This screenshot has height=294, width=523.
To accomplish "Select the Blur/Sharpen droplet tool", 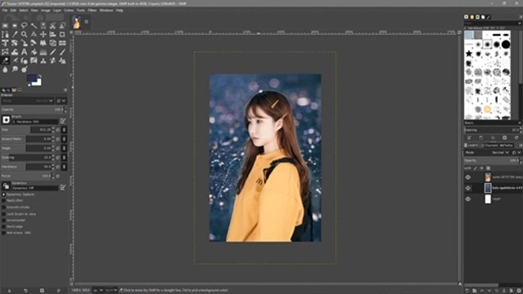I will pyautogui.click(x=5, y=69).
